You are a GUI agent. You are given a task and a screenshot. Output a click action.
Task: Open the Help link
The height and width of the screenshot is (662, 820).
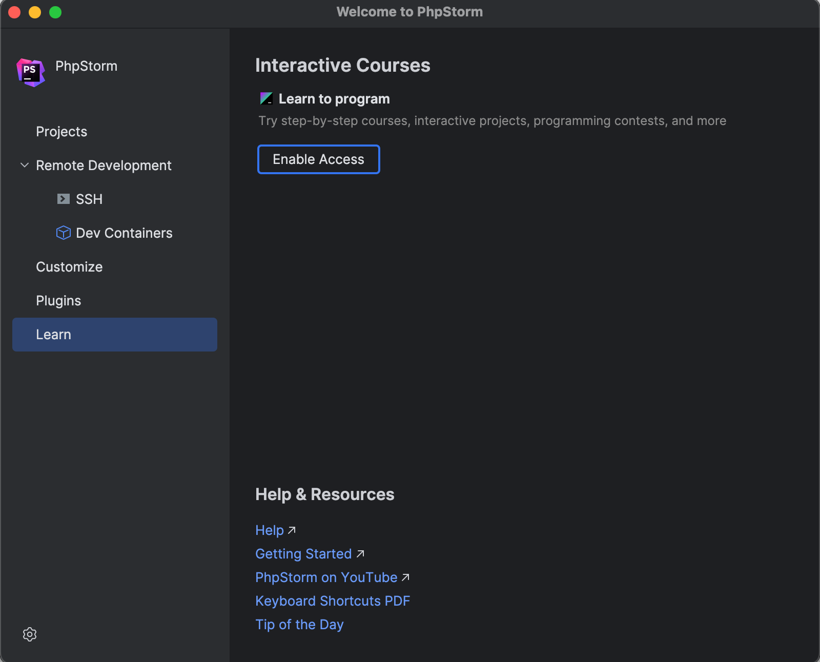[x=270, y=530]
